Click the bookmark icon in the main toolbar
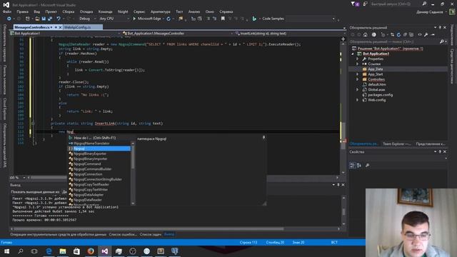This screenshot has width=457, height=257. (223, 19)
